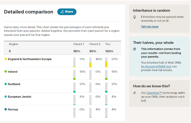Open the Tell me more link

[x=150, y=27]
